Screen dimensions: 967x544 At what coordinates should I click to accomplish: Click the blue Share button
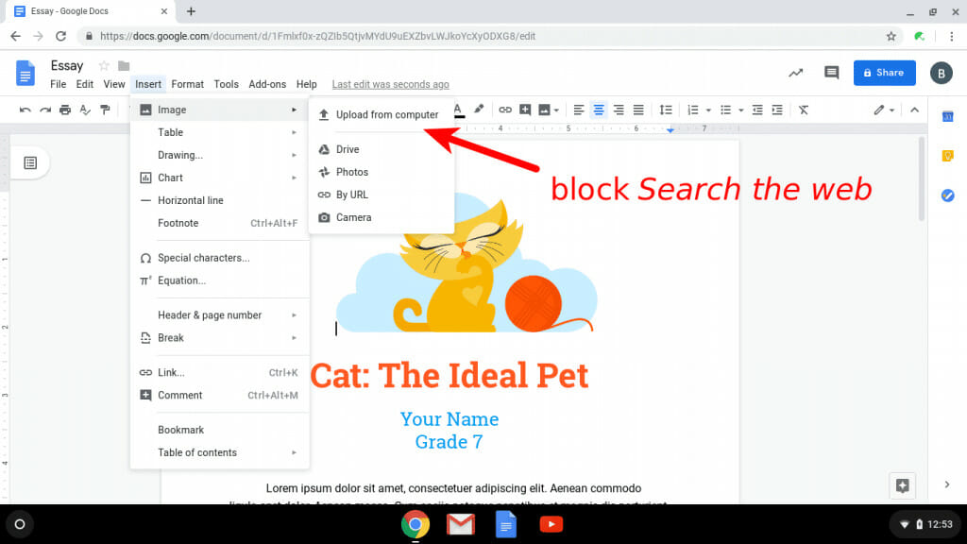point(884,72)
